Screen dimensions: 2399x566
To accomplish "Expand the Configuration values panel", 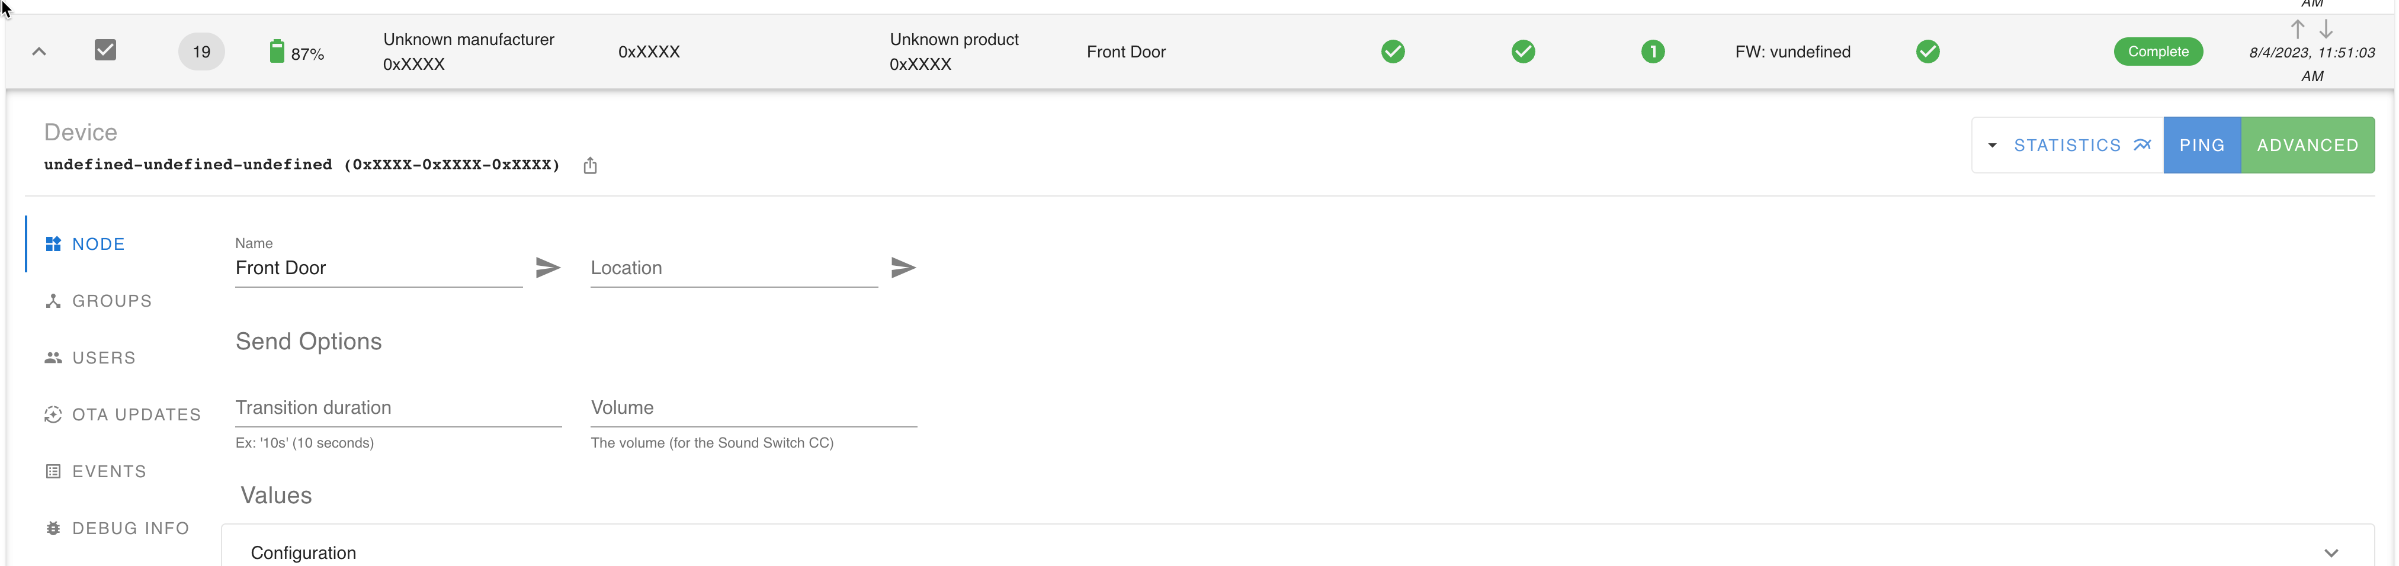I will pos(2330,553).
